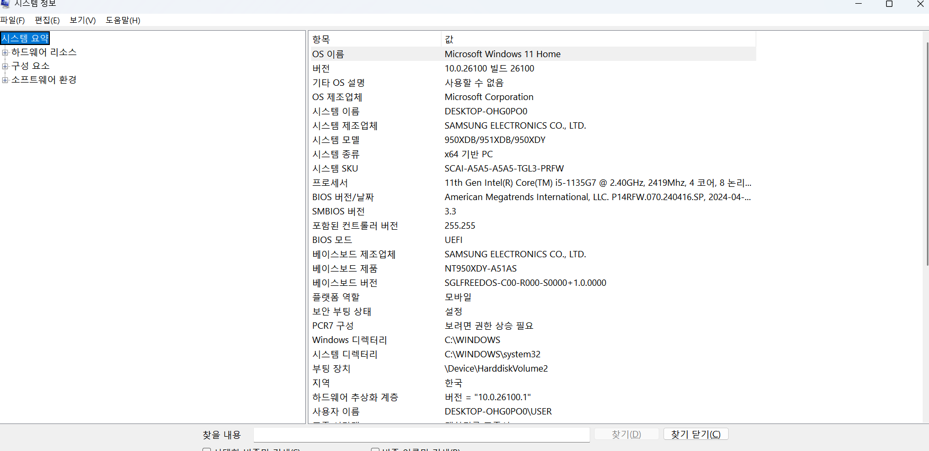Select the 베이스보드 버전 row label

point(345,283)
